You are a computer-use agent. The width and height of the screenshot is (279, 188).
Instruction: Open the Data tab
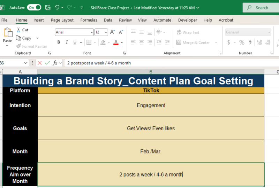[x=108, y=20]
